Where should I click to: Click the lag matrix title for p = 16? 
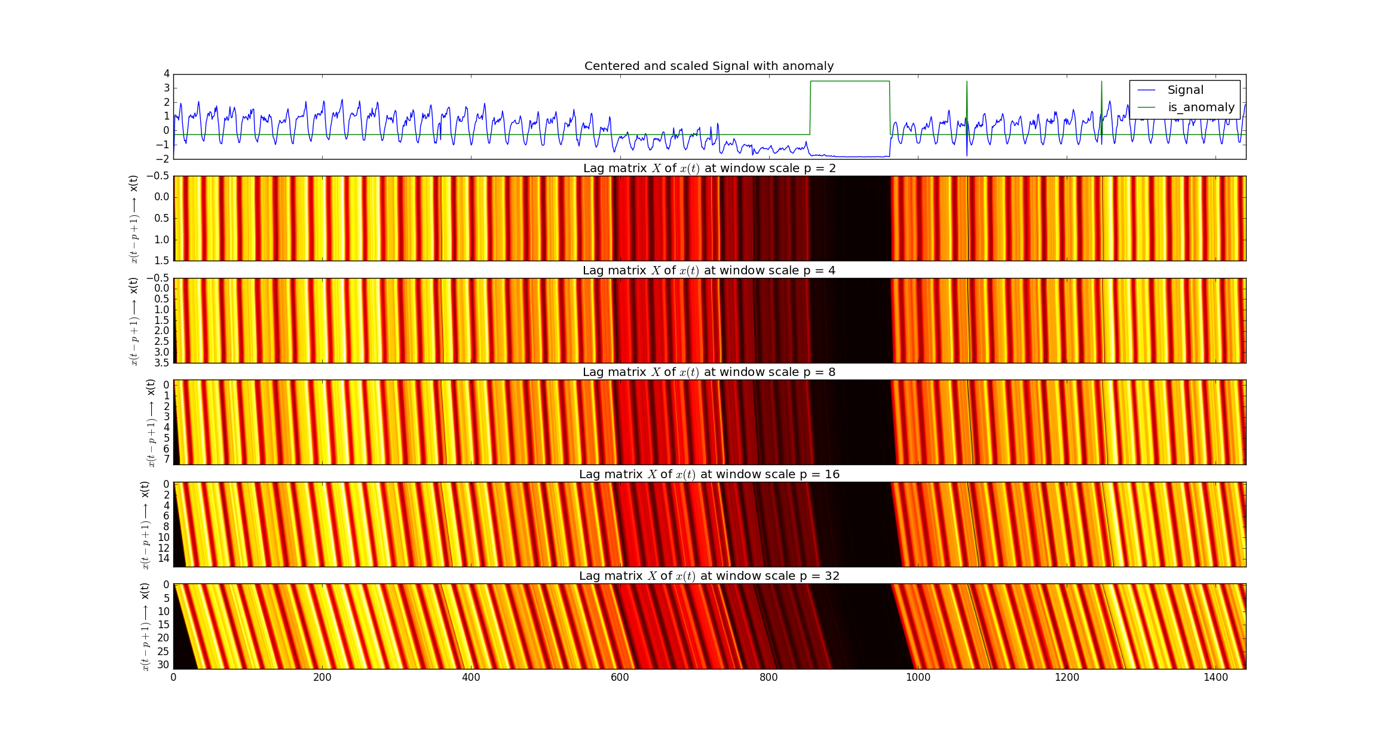point(709,475)
